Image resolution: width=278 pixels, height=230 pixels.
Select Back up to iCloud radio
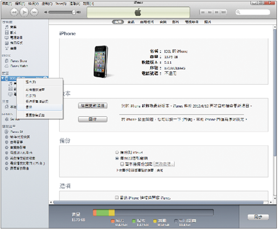point(117,153)
